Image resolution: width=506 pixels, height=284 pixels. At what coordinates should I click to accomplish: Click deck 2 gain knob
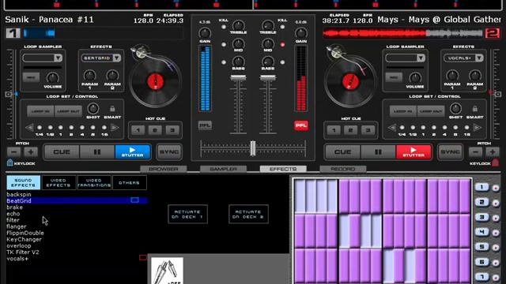coord(301,33)
